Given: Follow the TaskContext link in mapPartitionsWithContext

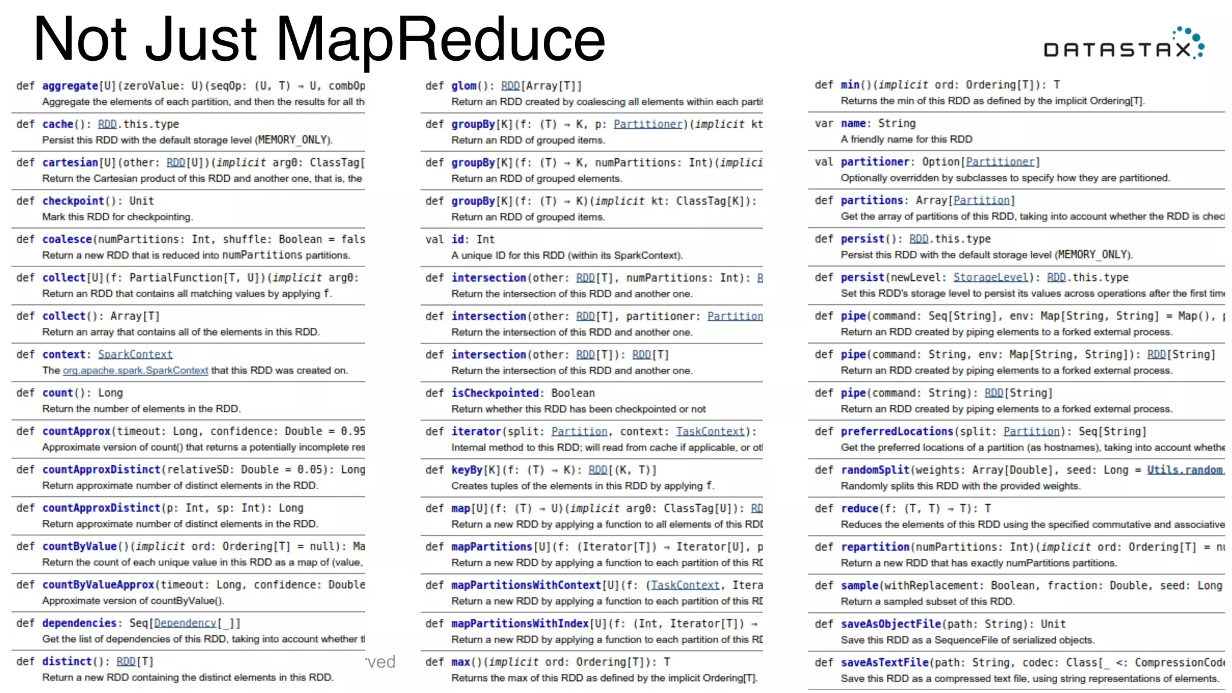Looking at the screenshot, I should pyautogui.click(x=685, y=585).
